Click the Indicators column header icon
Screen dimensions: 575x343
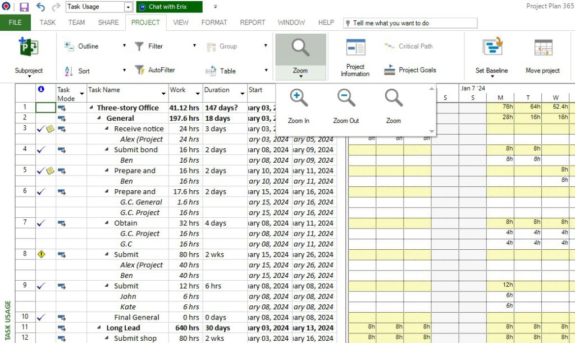tap(41, 89)
